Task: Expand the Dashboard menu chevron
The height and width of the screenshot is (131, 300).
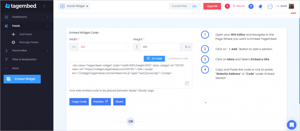Action: tap(48, 17)
